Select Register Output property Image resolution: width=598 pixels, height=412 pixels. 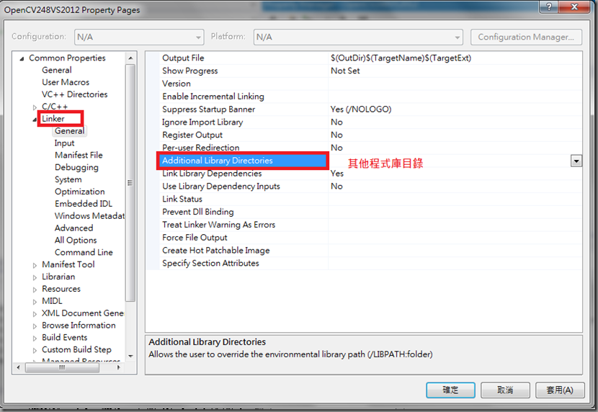[371, 135]
